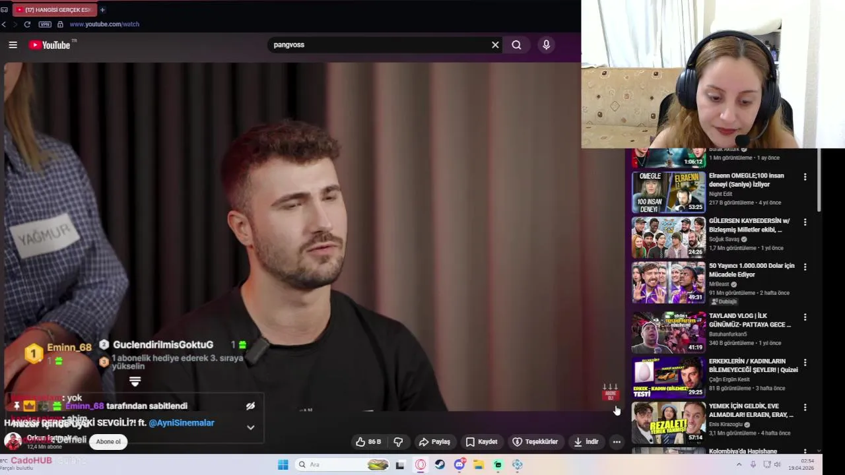This screenshot has height=475, width=845.
Task: Like the video (86 B)
Action: (368, 442)
